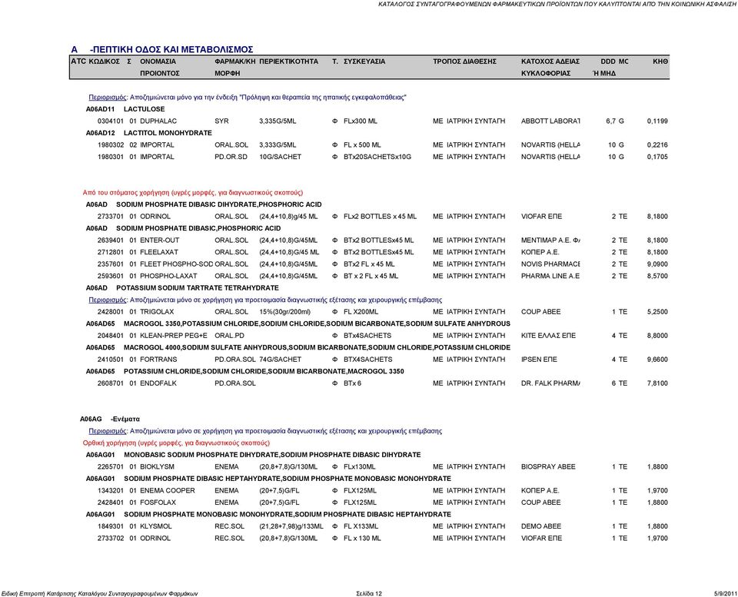The image size is (738, 597).
Task: Click the footer date 5/9/2011
Action: click(726, 594)
